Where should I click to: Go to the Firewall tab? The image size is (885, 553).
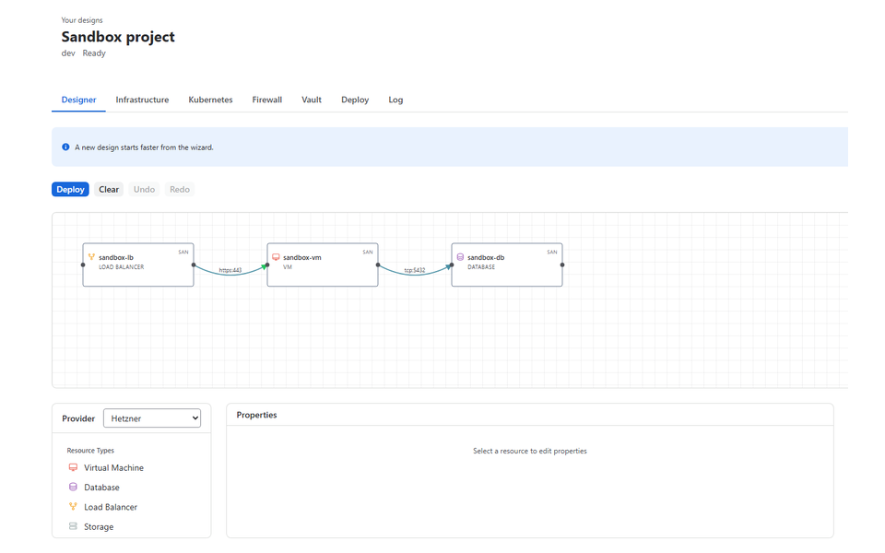point(267,100)
